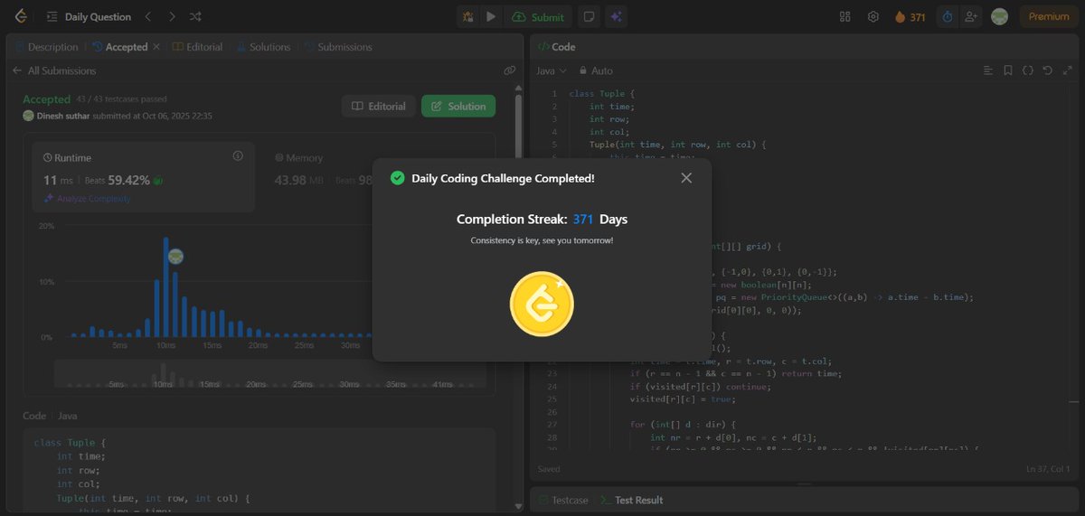The height and width of the screenshot is (516, 1085).
Task: Go to the previous question arrow
Action: click(x=149, y=16)
